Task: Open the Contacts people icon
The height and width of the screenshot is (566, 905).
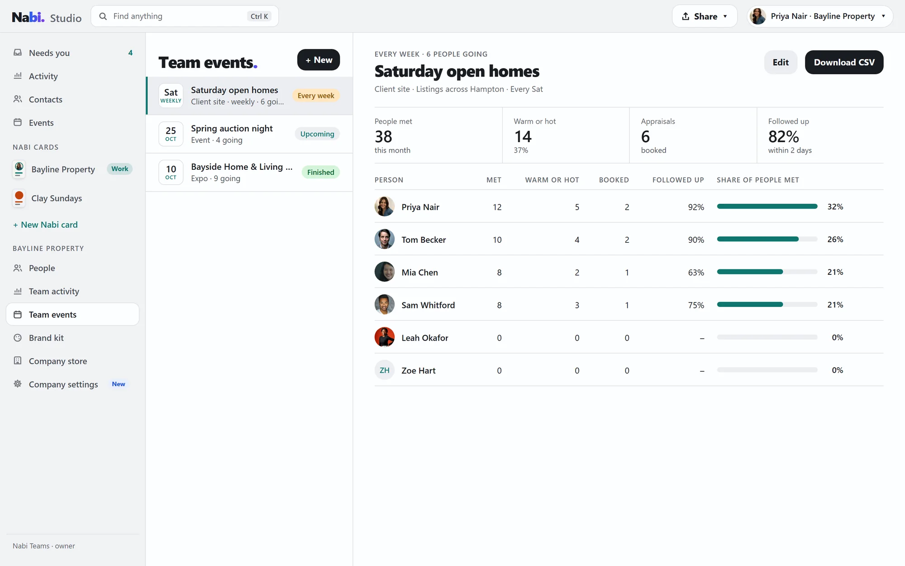Action: (x=18, y=99)
